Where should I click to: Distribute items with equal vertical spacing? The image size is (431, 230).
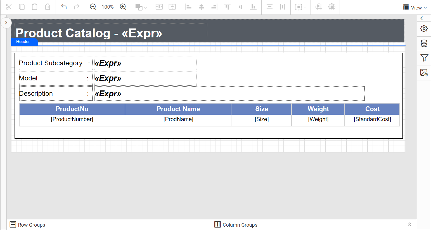click(269, 7)
